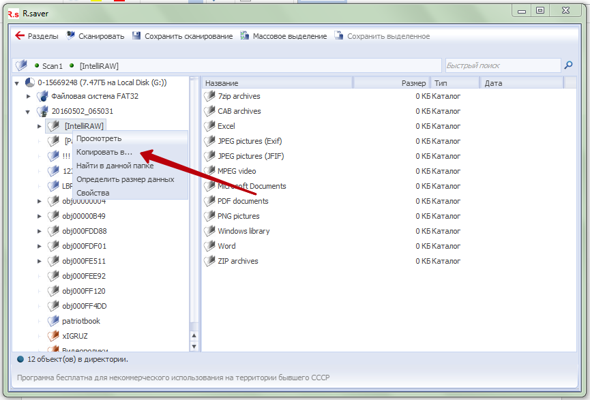
Task: Click the 7zip archives folder icon
Action: (x=209, y=96)
